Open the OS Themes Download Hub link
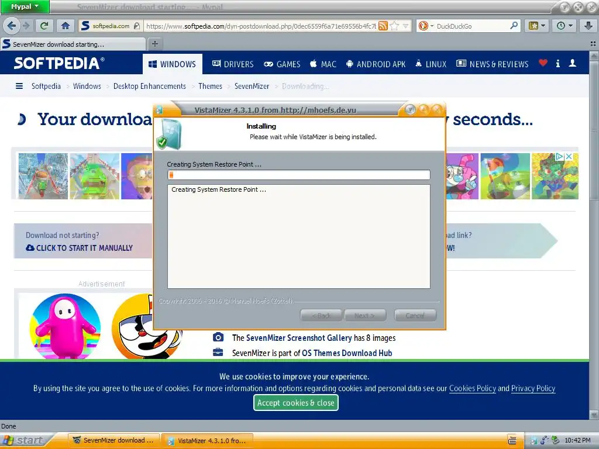This screenshot has height=449, width=599. click(347, 353)
